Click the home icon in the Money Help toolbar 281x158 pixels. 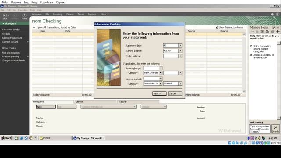(257, 32)
